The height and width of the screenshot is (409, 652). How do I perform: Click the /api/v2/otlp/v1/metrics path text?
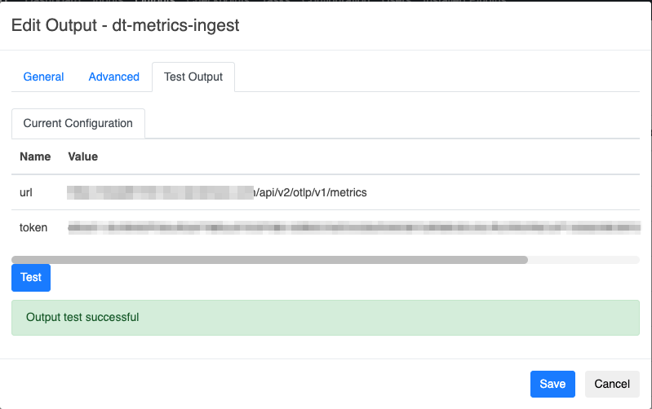coord(311,192)
